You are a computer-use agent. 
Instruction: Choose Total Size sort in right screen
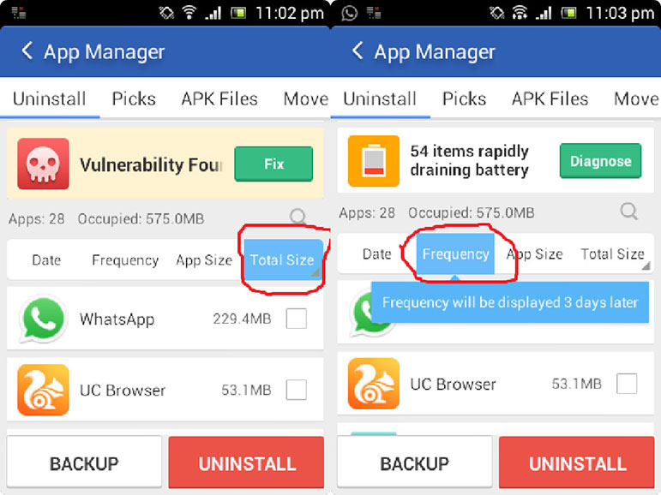(612, 253)
